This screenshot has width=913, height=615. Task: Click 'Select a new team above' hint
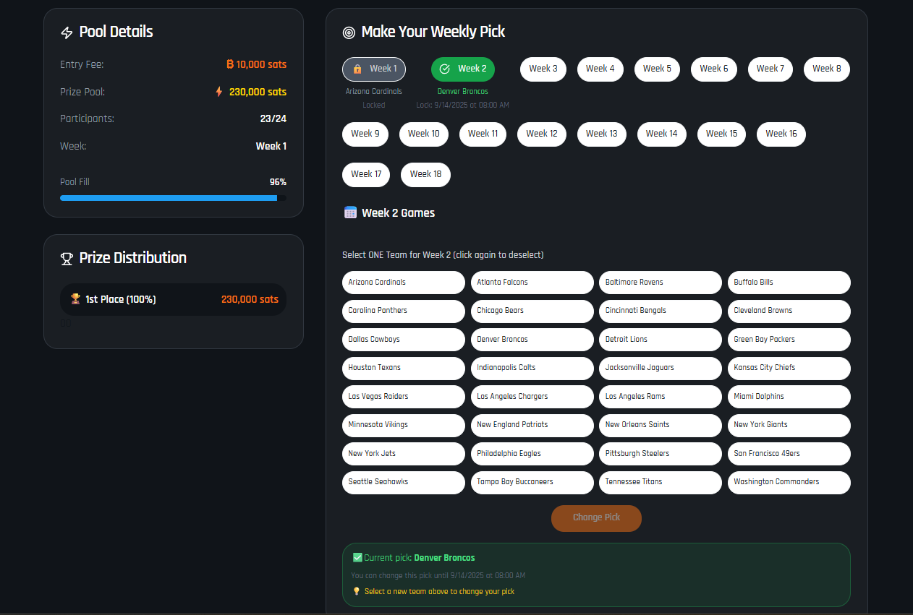(439, 592)
